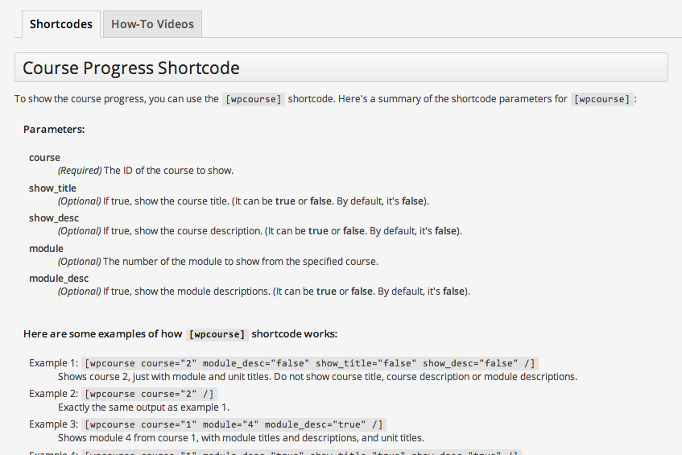Image resolution: width=682 pixels, height=455 pixels.
Task: Open the How-To Videos tab
Action: point(152,24)
